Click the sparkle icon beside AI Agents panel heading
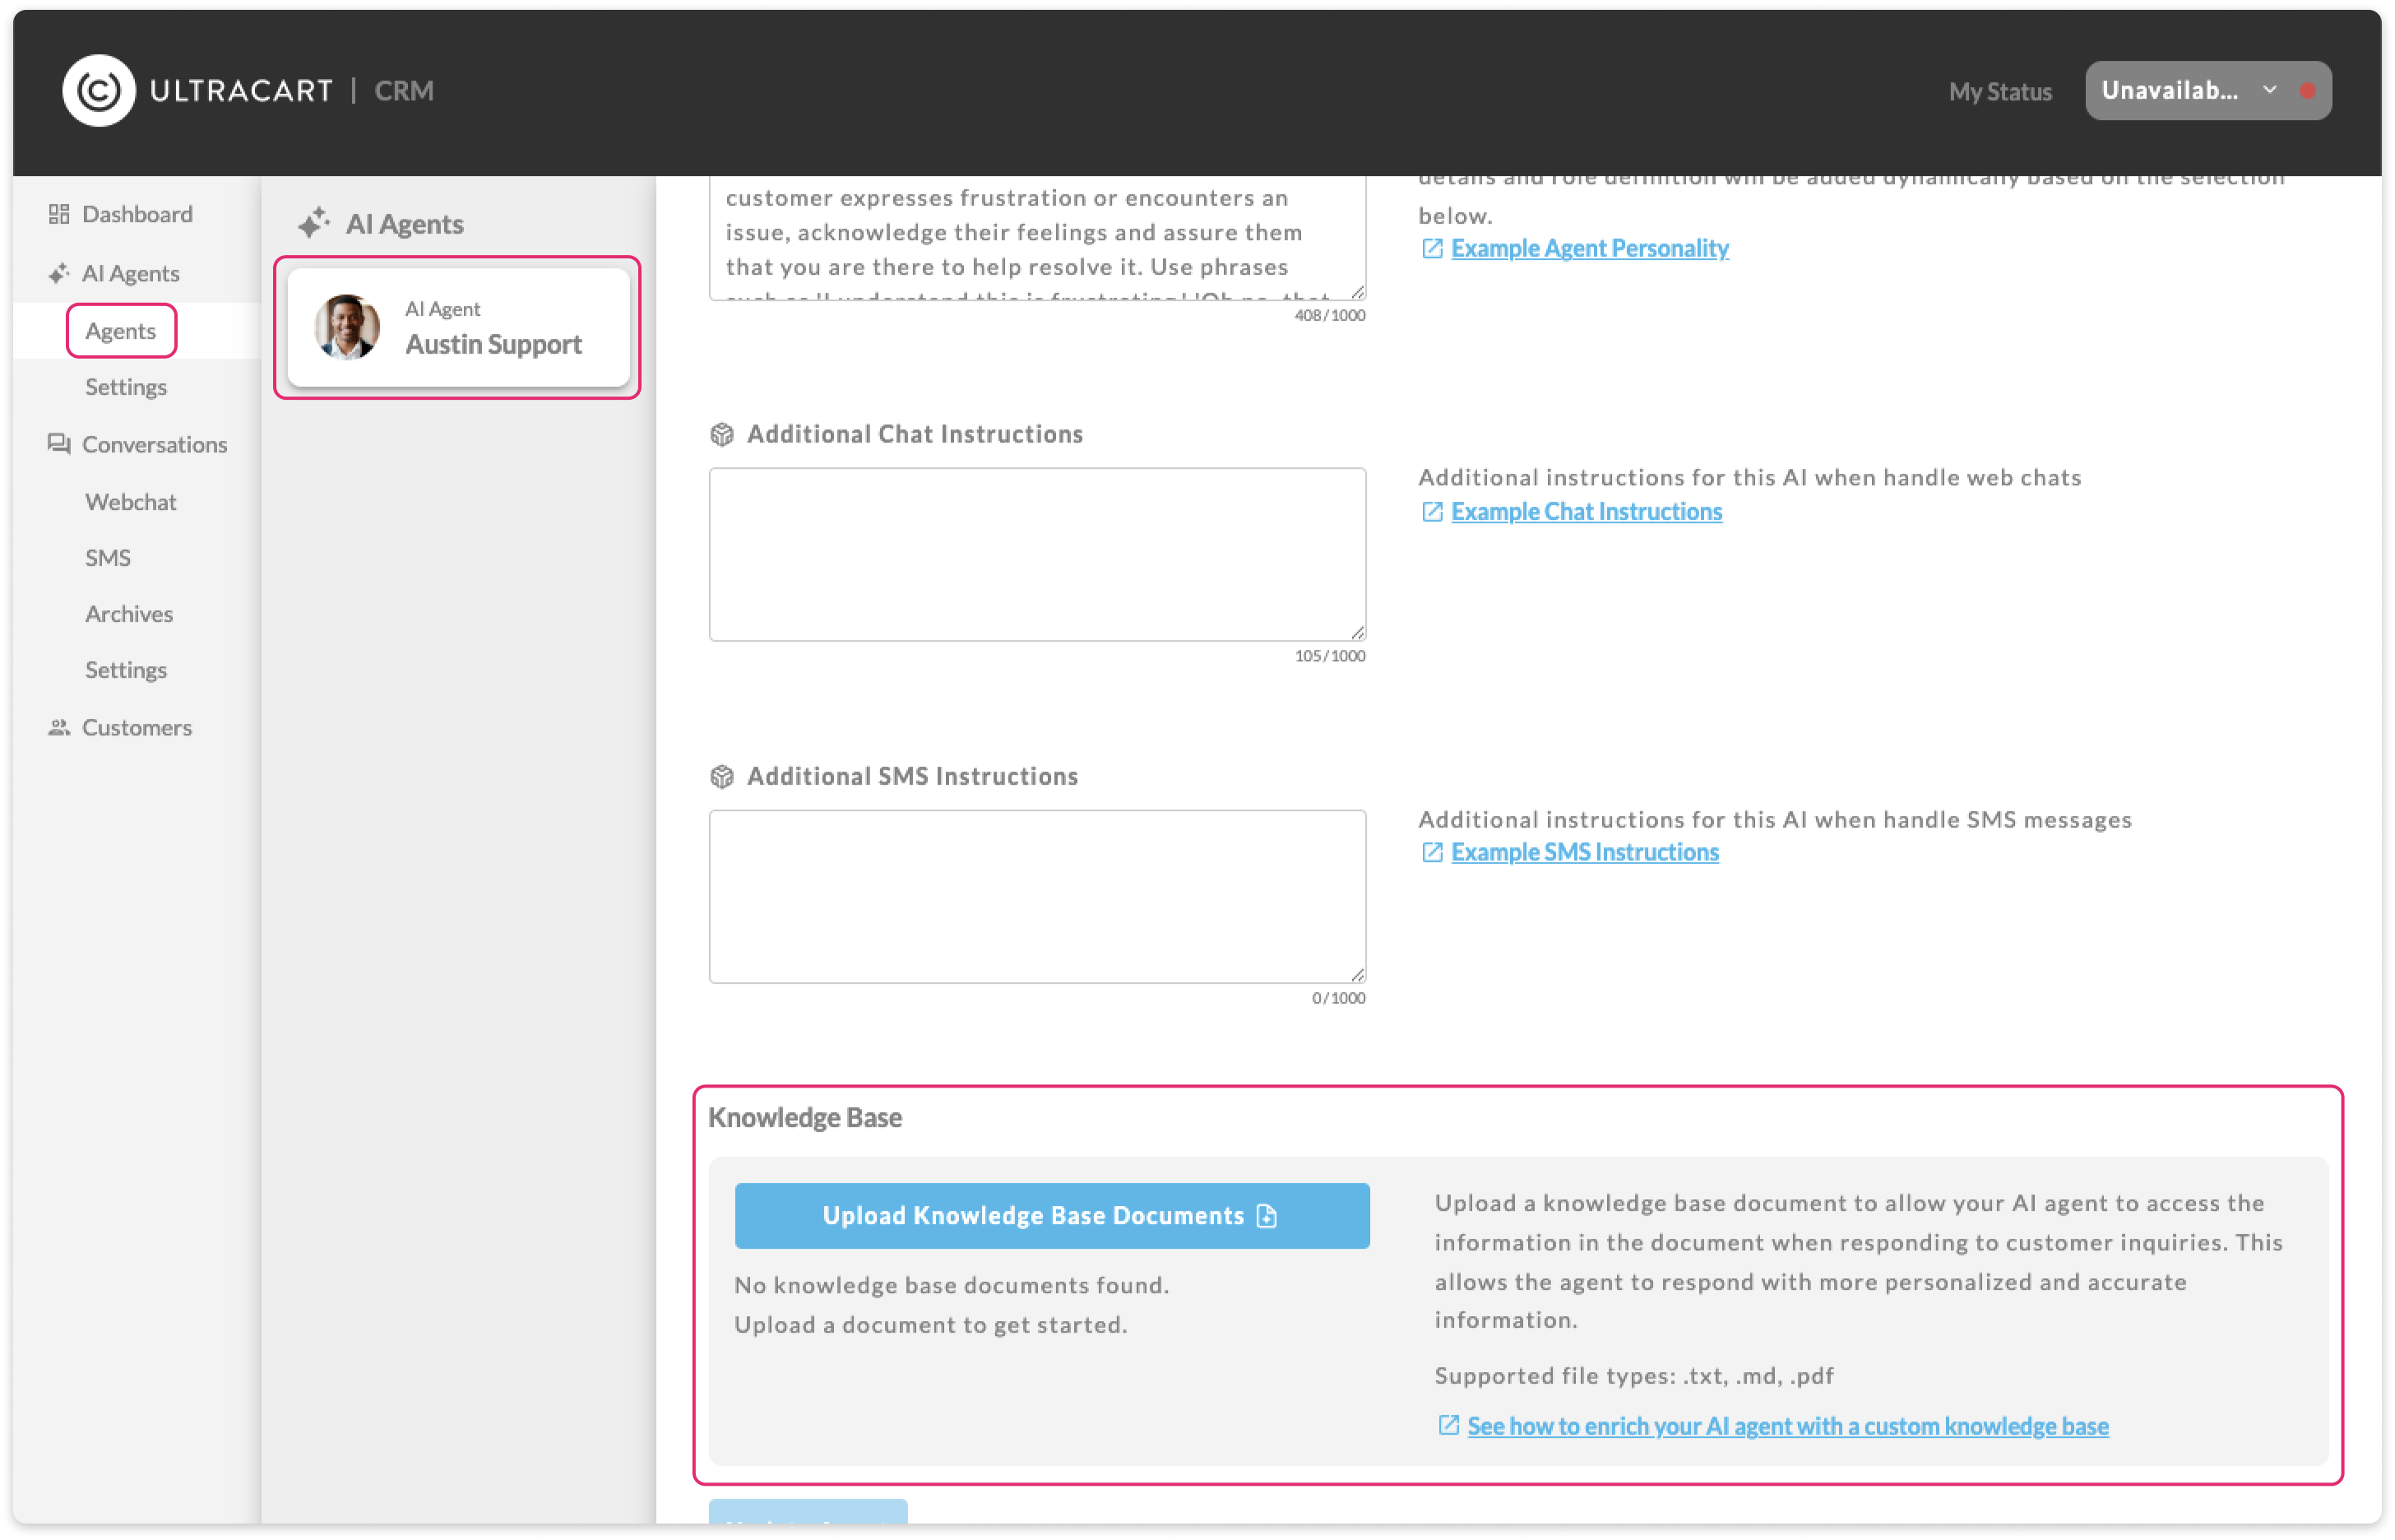Screen dimensions: 2395x1540 point(314,222)
